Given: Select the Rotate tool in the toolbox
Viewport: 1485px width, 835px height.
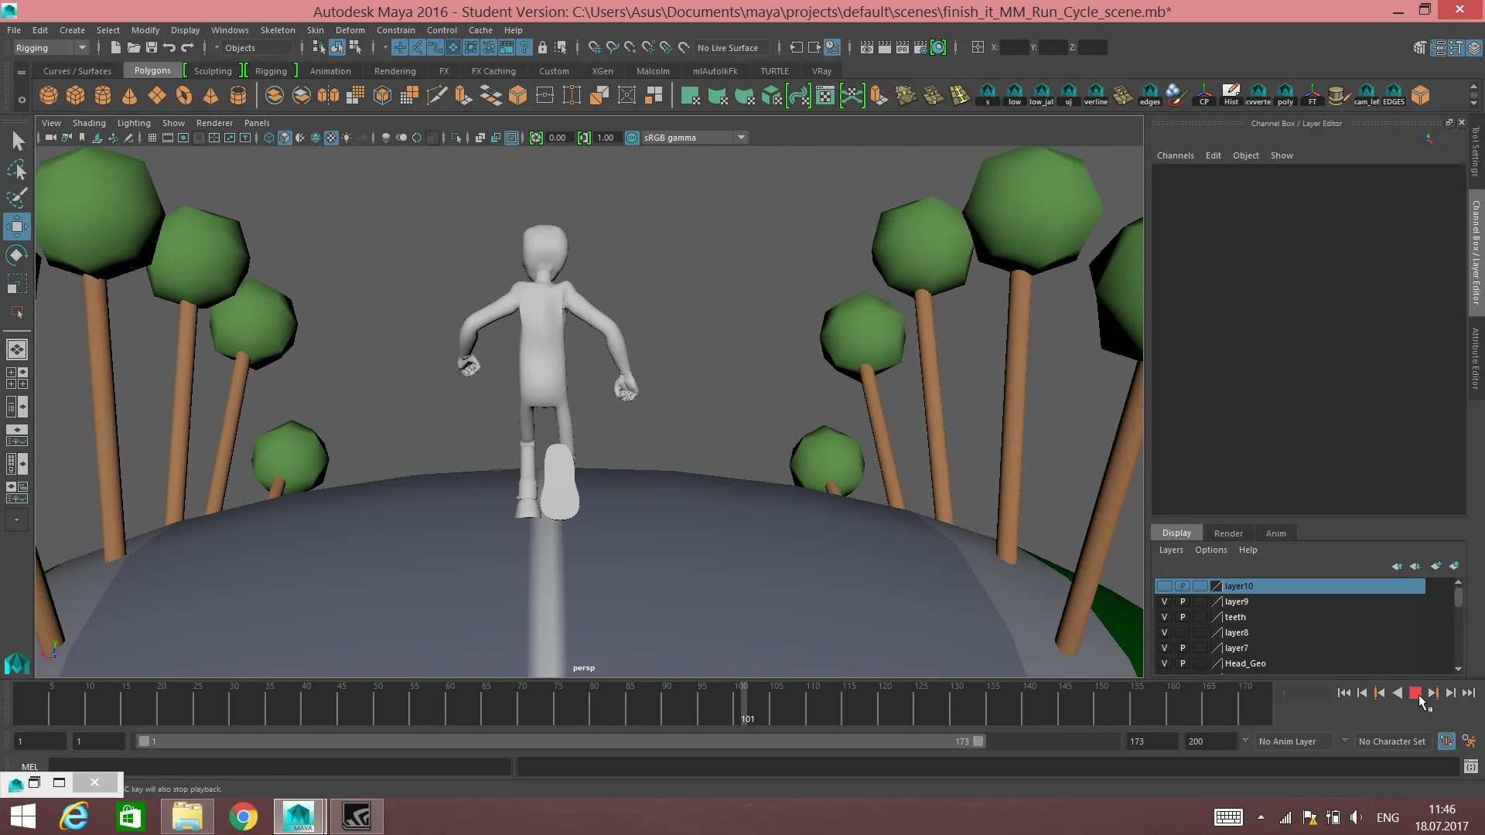Looking at the screenshot, I should (16, 255).
